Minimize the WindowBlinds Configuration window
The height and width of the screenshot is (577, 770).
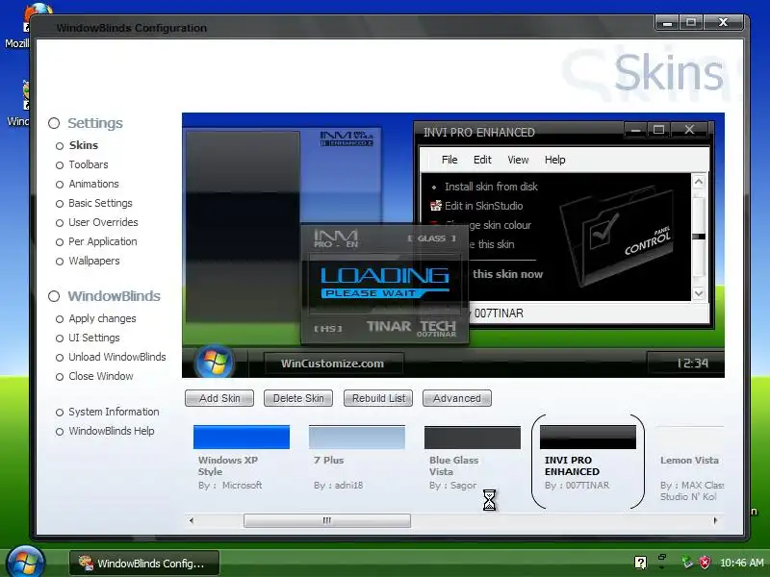tap(667, 22)
